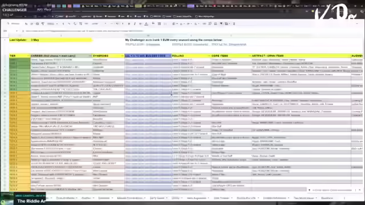Viewport: 365px width, 205px height.
Task: Click the insert link toolbar icon
Action: tap(204, 24)
